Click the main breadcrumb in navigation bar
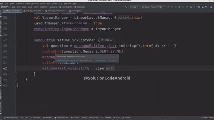The width and height of the screenshot is (214, 120). pyautogui.click(x=24, y=7)
